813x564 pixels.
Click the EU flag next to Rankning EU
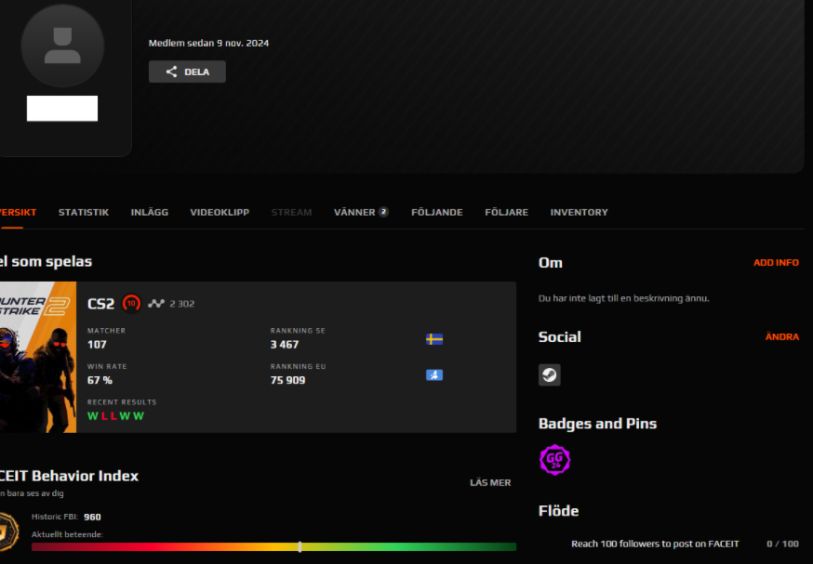[434, 375]
